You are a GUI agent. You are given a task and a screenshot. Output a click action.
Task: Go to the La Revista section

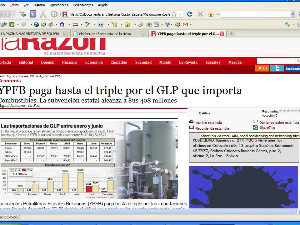(x=188, y=62)
